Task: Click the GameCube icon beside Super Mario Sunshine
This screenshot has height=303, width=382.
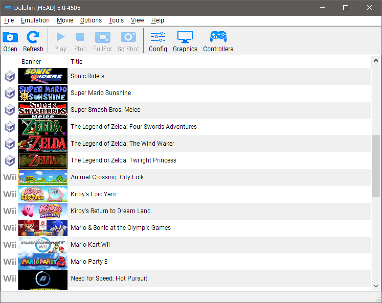Action: point(10,93)
